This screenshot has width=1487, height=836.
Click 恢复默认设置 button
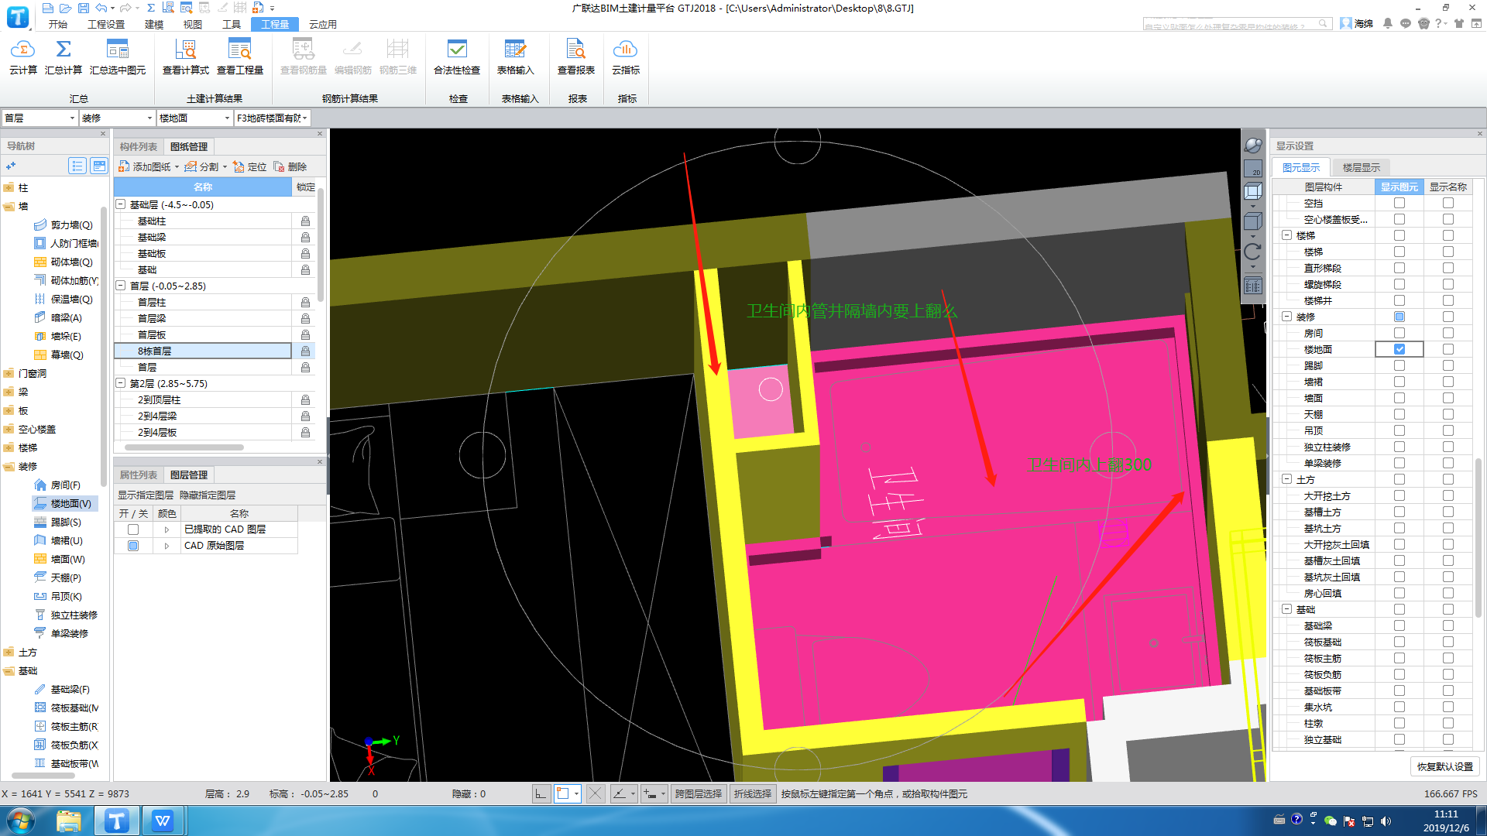(1445, 766)
